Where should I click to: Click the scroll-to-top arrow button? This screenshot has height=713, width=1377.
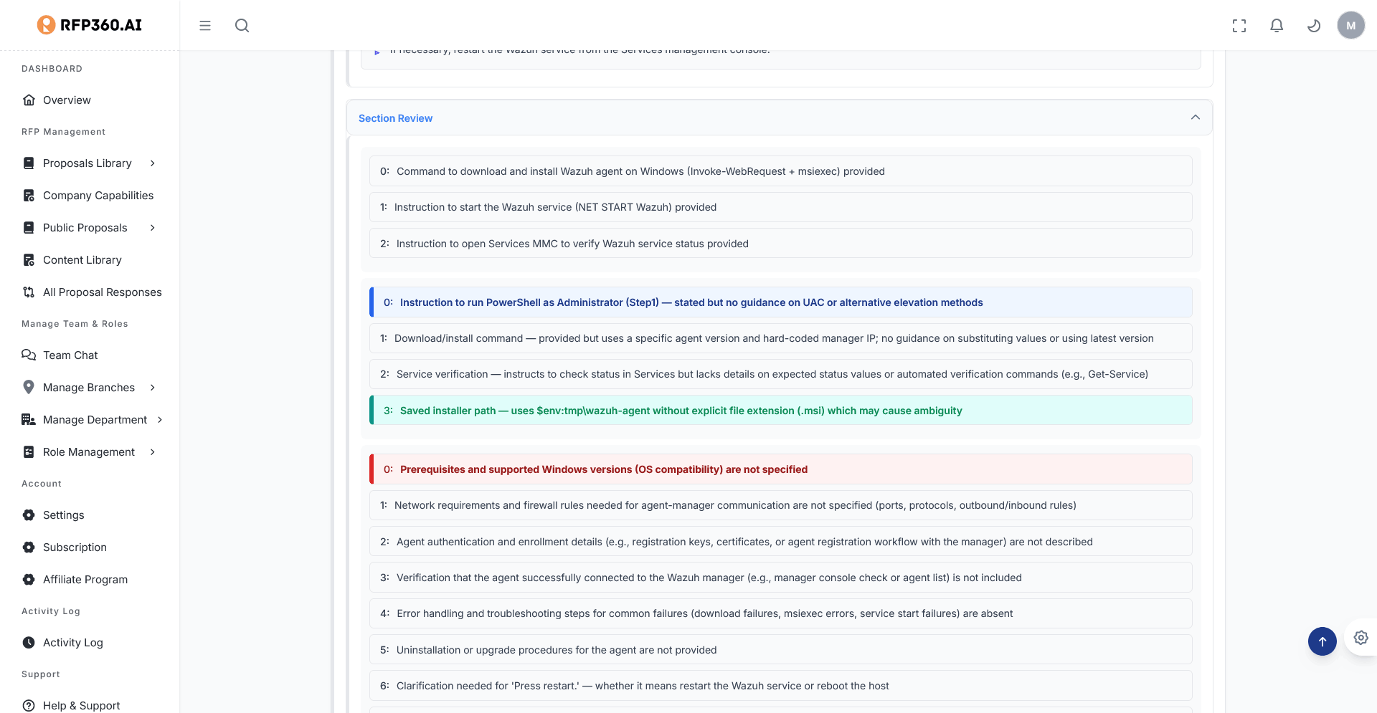1322,641
